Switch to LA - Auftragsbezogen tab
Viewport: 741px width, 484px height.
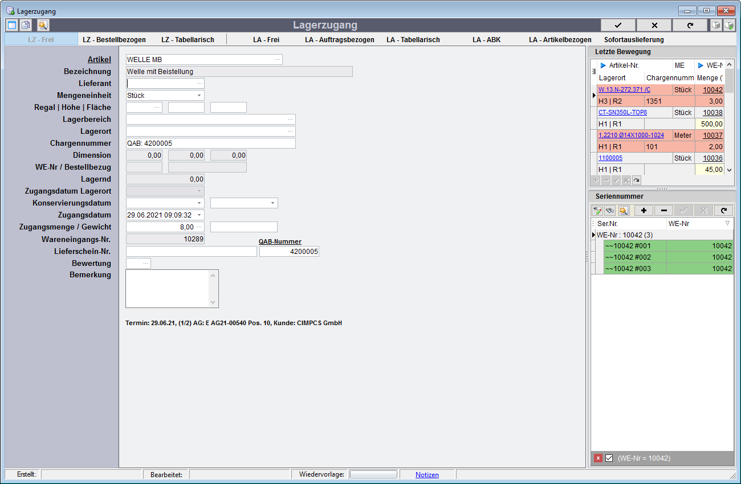(x=340, y=40)
